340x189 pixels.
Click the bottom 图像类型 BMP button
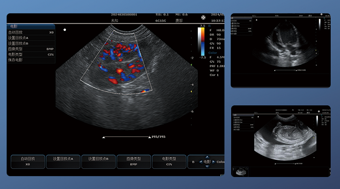coord(134,162)
